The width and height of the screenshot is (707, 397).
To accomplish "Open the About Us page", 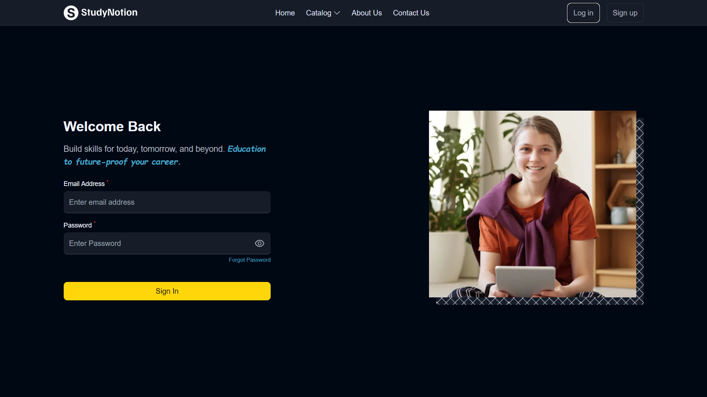I will click(366, 12).
